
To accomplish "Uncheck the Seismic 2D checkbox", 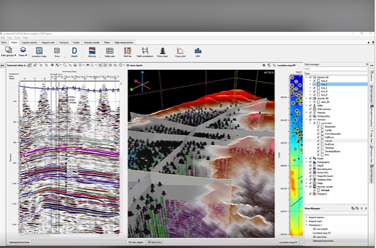I will click(310, 77).
